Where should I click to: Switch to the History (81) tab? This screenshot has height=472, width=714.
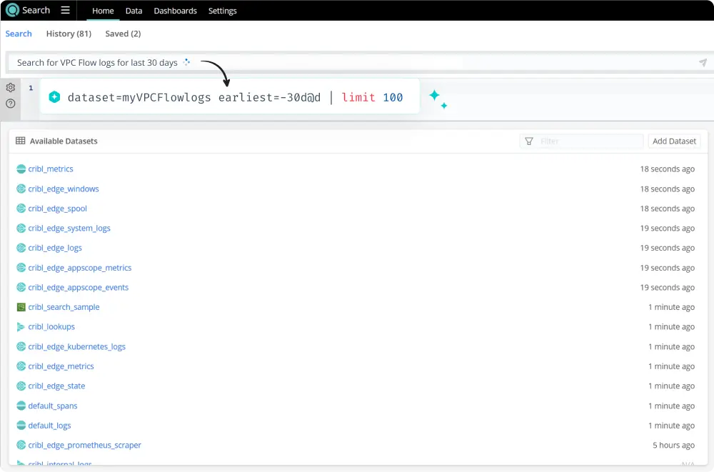pos(69,34)
